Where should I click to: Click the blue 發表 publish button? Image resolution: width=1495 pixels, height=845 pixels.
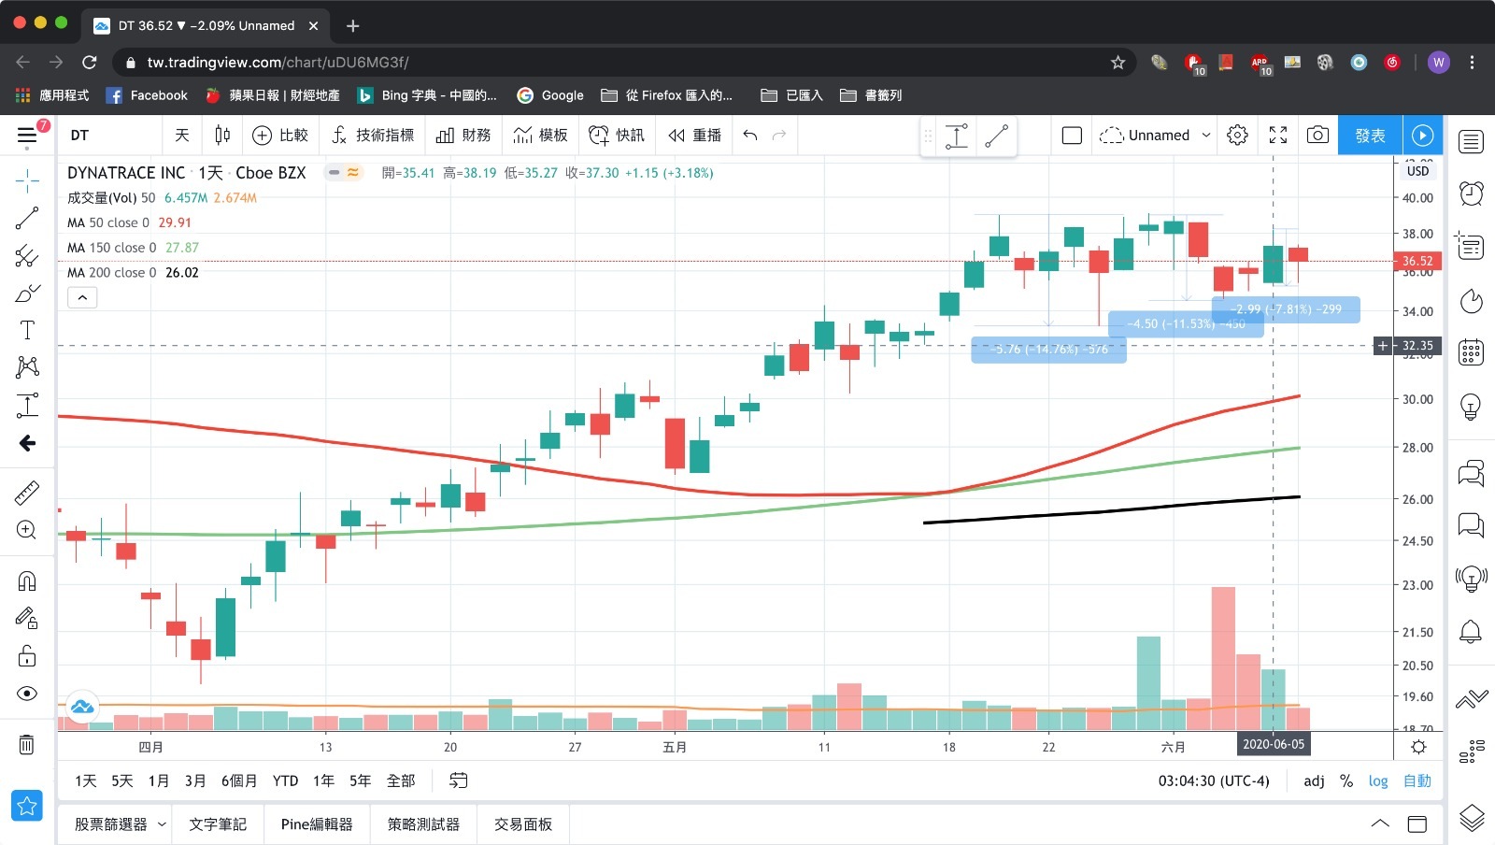pyautogui.click(x=1370, y=135)
